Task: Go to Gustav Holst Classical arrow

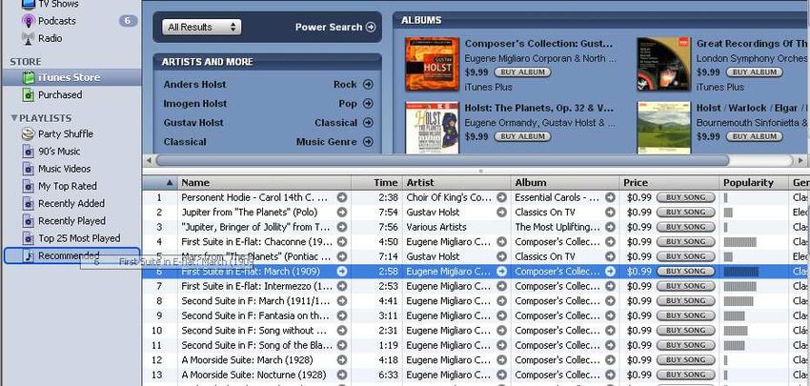Action: (368, 123)
